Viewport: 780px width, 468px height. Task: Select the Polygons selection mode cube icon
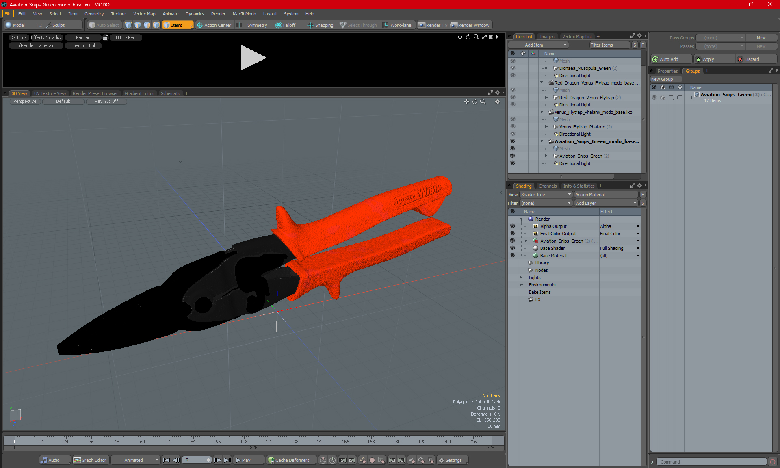pyautogui.click(x=147, y=25)
